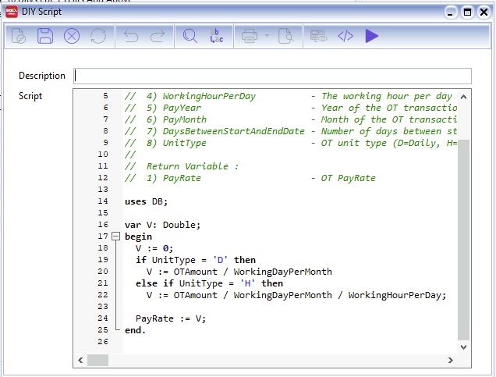The image size is (496, 377).
Task: Click the form view icon beside code tags
Action: pos(318,36)
